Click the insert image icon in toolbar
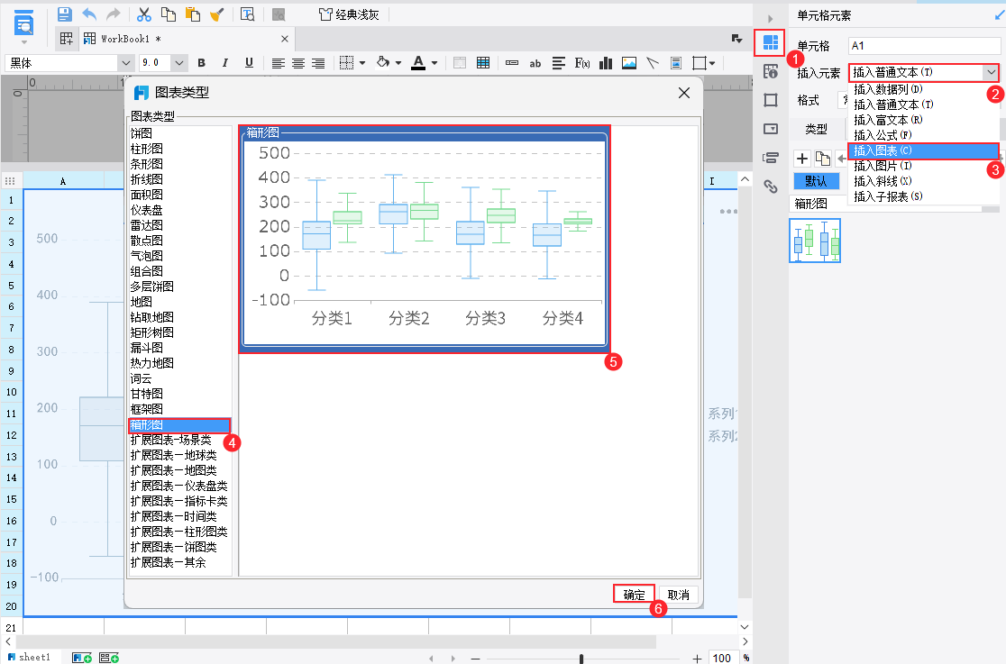 [x=629, y=63]
